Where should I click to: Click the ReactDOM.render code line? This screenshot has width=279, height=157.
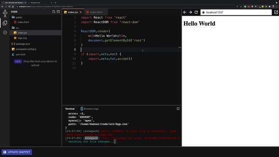point(95,31)
